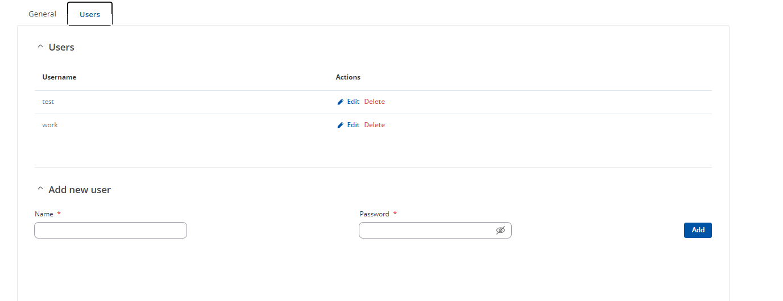
Task: Toggle password visibility with the eye icon
Action: [500, 230]
